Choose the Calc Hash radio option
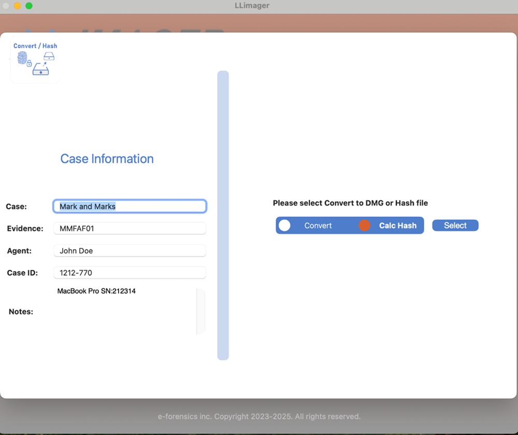518x435 pixels. point(365,226)
